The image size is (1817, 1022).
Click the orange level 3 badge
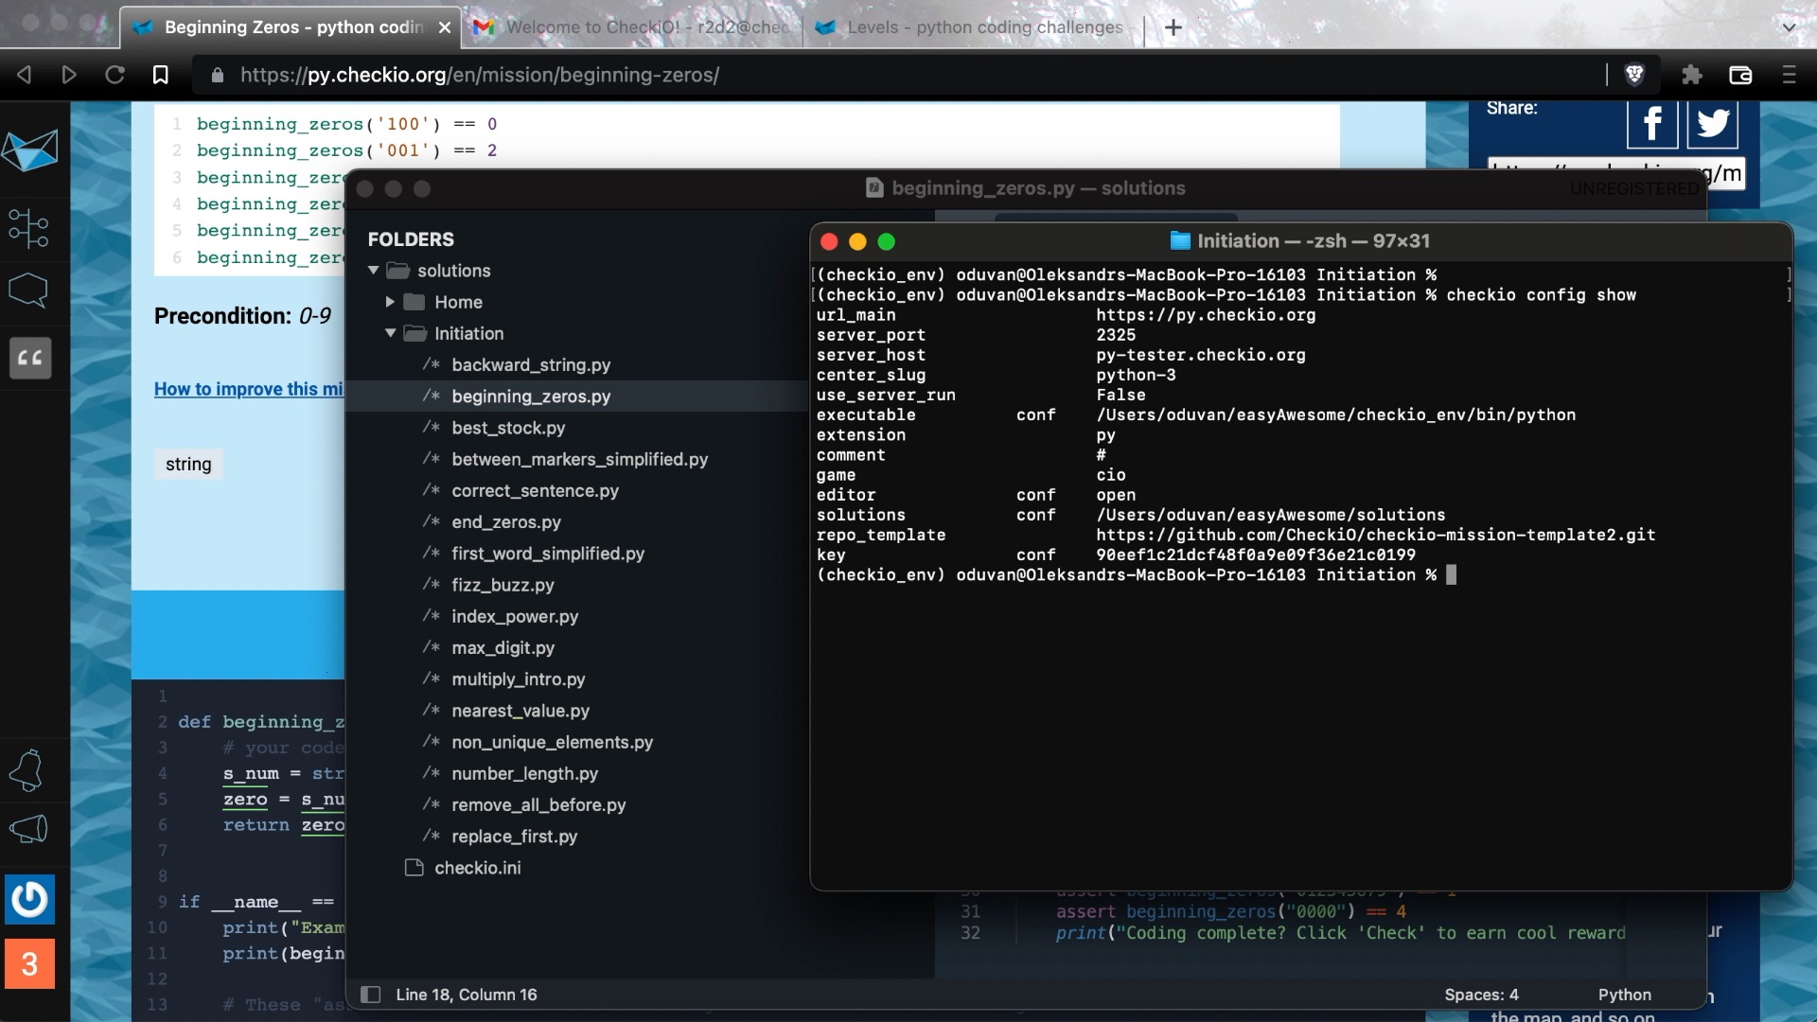pyautogui.click(x=29, y=963)
